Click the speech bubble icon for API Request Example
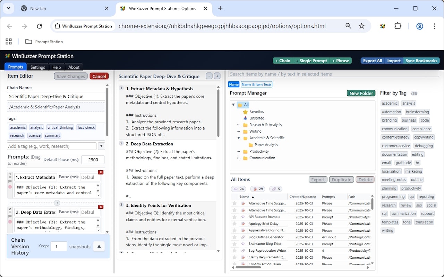This screenshot has height=277, width=444. pyautogui.click(x=243, y=217)
